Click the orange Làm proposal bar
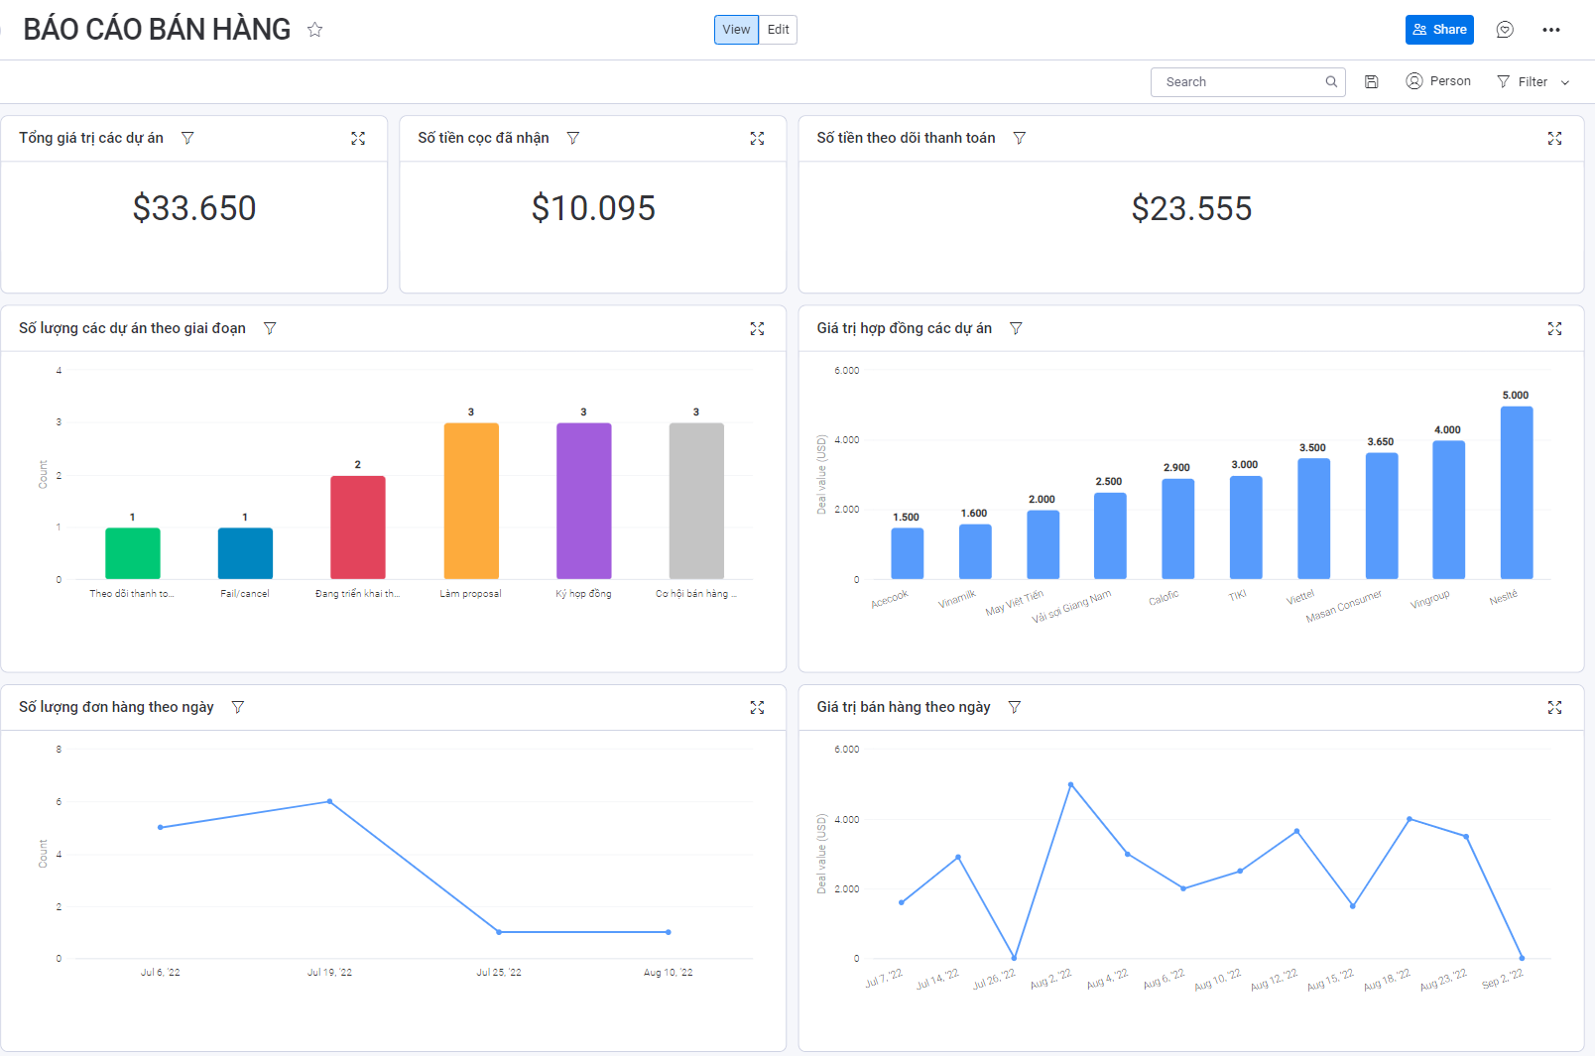 click(471, 501)
